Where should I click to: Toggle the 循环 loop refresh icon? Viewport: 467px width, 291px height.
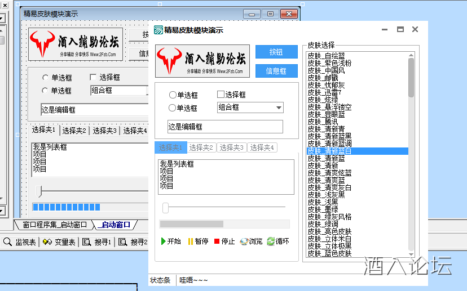point(271,241)
